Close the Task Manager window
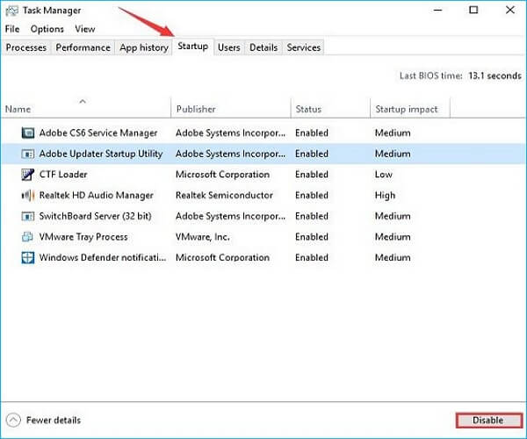527x439 pixels. pos(510,10)
